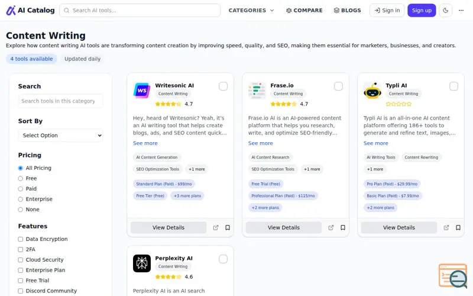Click the AI Content Generation tag
The width and height of the screenshot is (473, 296).
[x=157, y=157]
